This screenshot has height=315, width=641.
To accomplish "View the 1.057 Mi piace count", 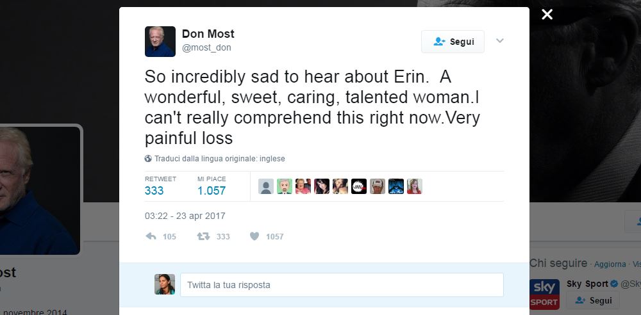I will tap(212, 191).
